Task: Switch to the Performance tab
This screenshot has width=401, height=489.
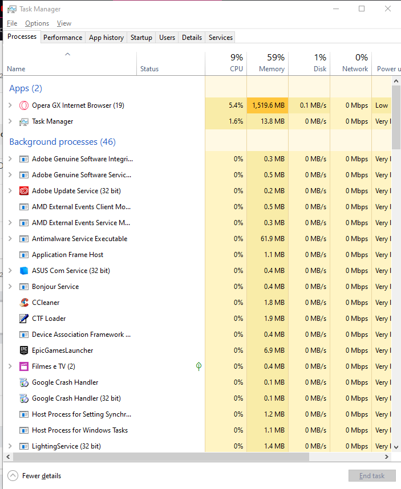Action: pyautogui.click(x=63, y=38)
